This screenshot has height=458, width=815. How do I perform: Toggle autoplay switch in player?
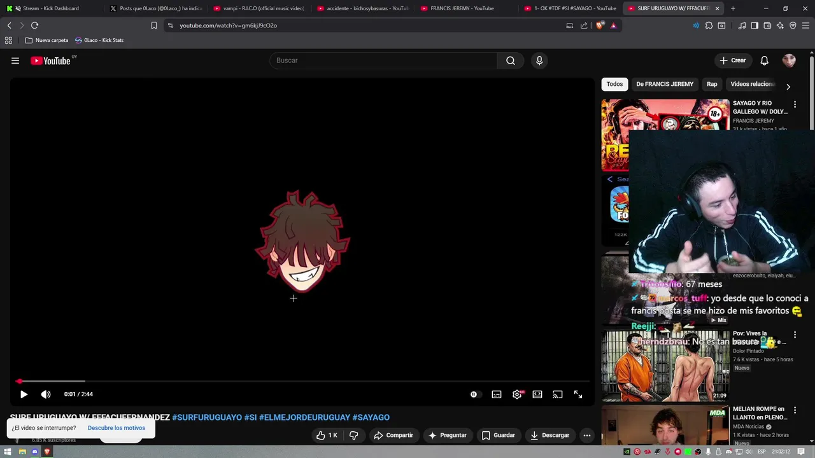click(x=474, y=394)
